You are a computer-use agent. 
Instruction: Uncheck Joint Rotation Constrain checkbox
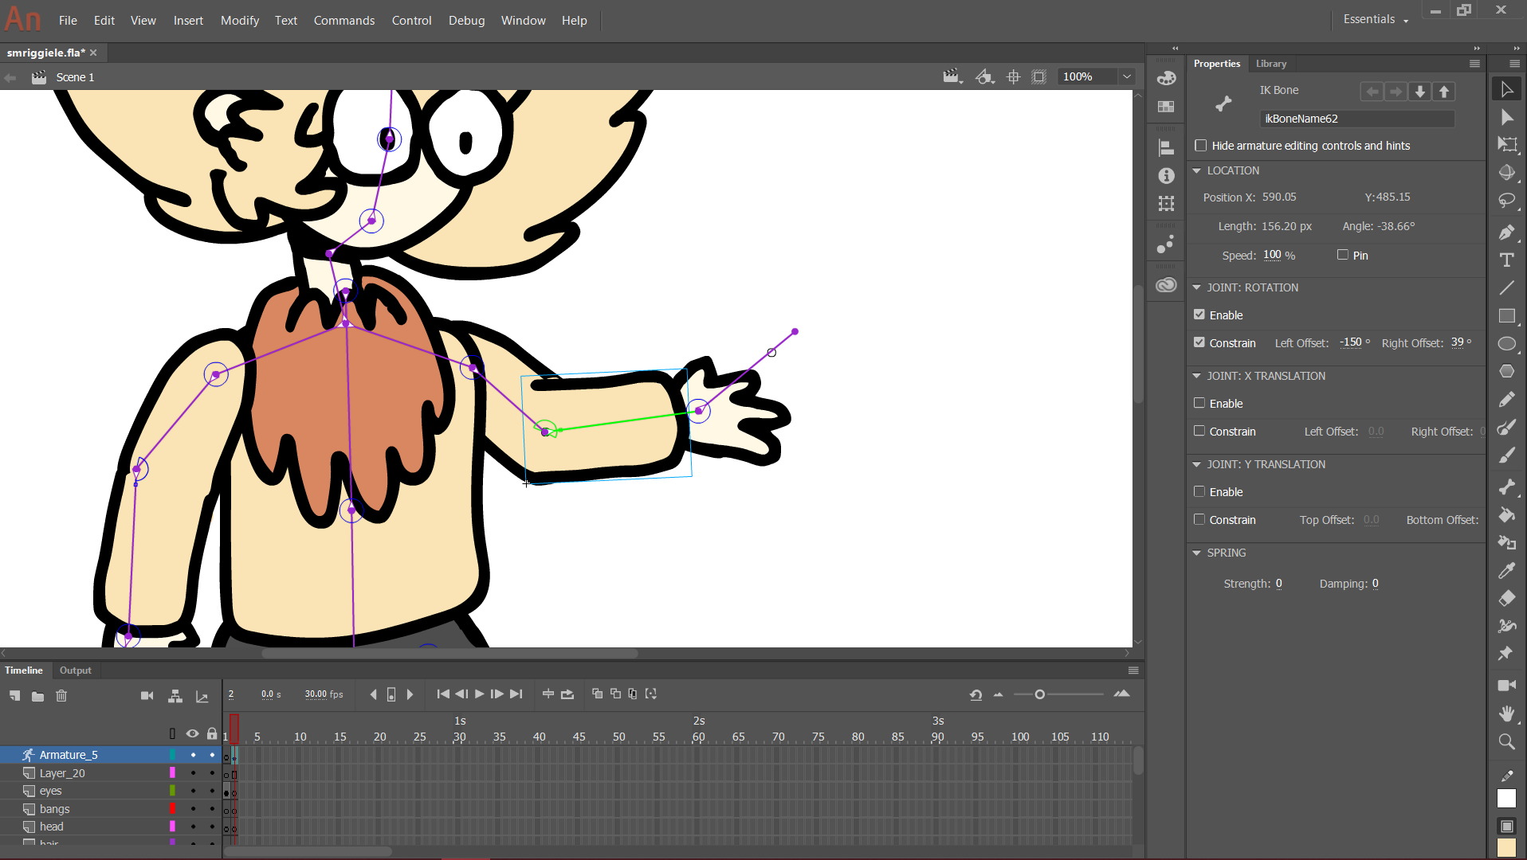[x=1199, y=342]
